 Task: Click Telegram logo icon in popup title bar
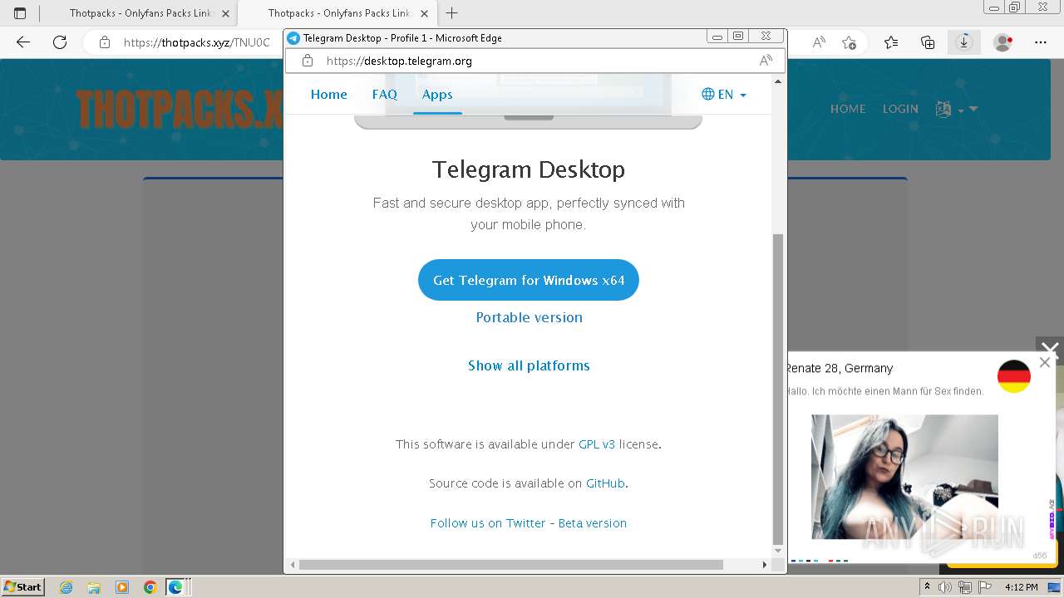tap(293, 38)
